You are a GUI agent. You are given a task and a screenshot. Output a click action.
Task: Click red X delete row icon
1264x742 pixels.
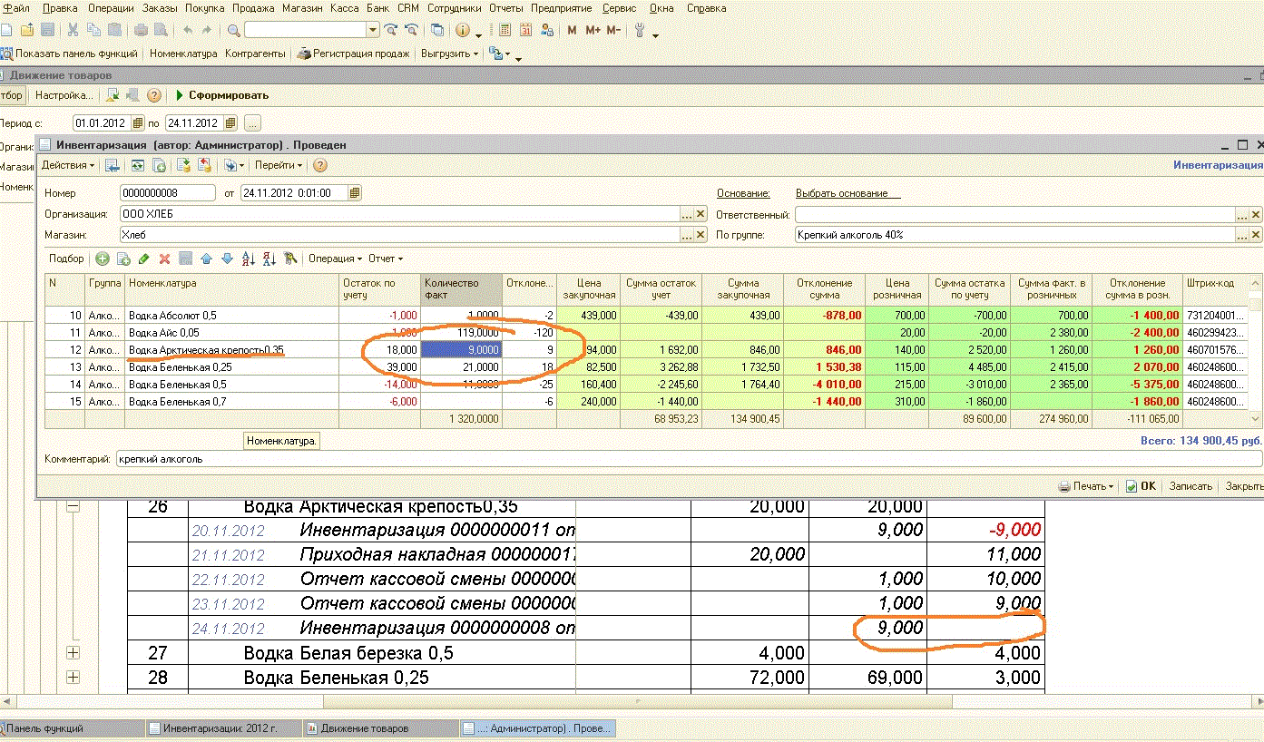point(164,259)
